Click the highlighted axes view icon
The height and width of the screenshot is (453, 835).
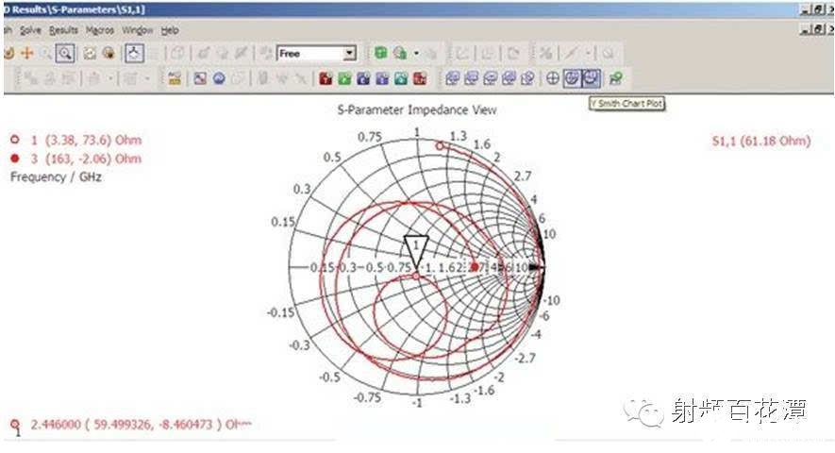[135, 54]
